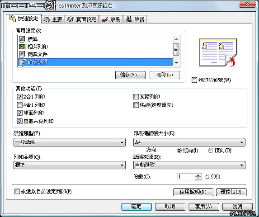The height and width of the screenshot is (217, 259).
Task: Select 相片列印 in common settings list
Action: tap(38, 47)
